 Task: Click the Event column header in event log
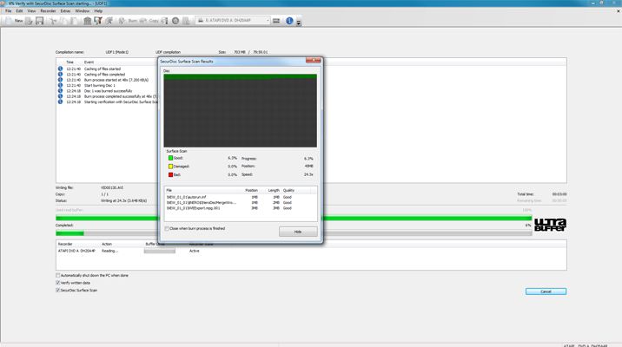[89, 62]
